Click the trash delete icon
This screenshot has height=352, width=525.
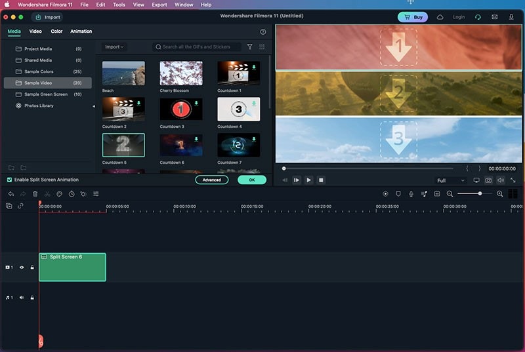click(35, 194)
